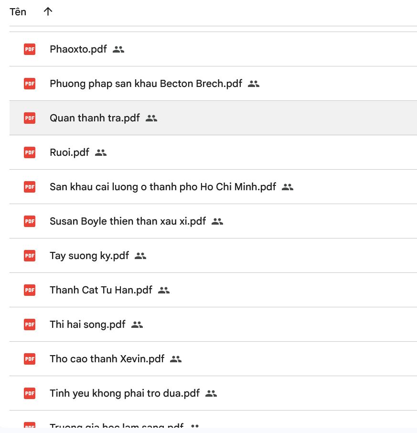Open Tinh yeu khong phai tro dua.pdf
This screenshot has width=417, height=433.
(x=125, y=393)
